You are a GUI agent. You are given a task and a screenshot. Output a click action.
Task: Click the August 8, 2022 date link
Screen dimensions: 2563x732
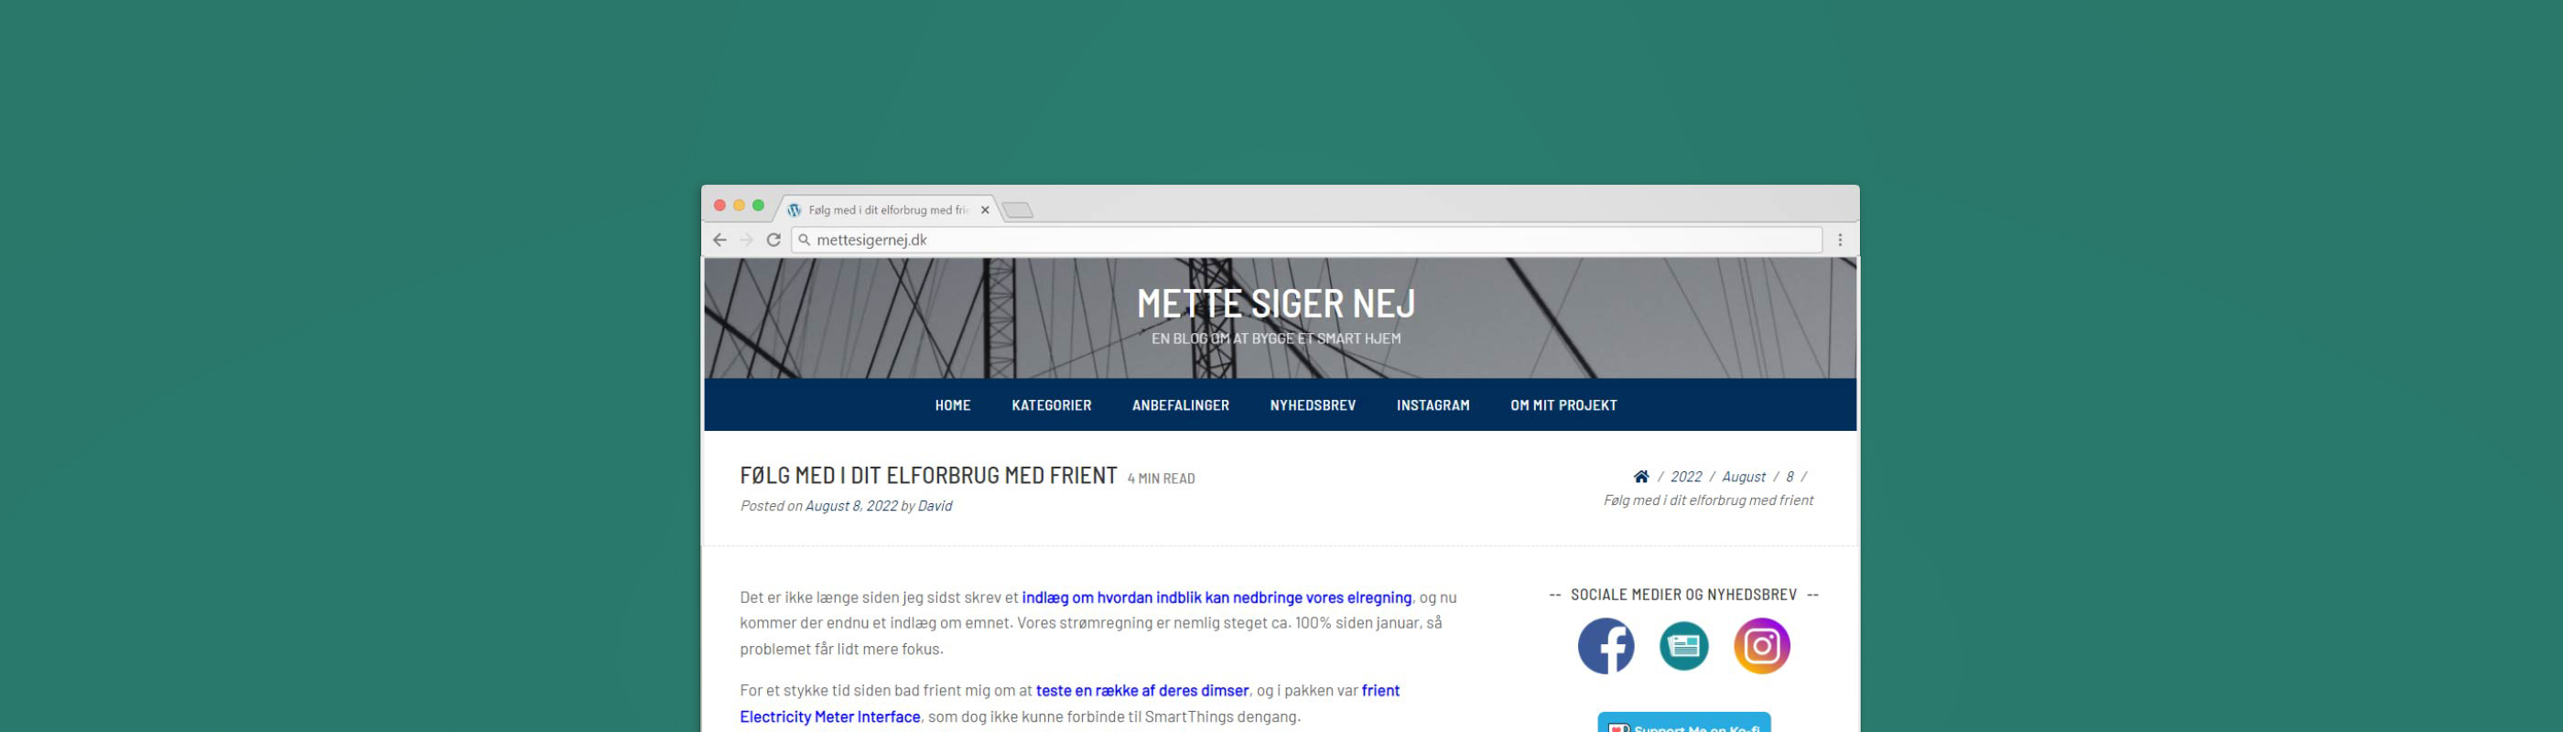(x=850, y=505)
